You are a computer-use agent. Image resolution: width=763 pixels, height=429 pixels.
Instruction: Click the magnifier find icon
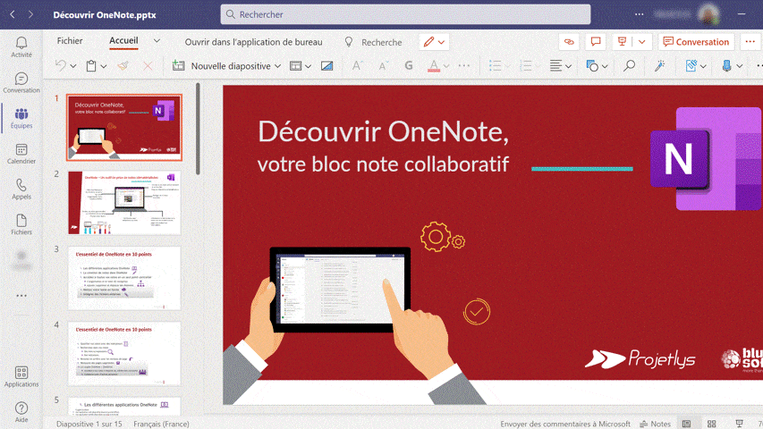point(629,65)
